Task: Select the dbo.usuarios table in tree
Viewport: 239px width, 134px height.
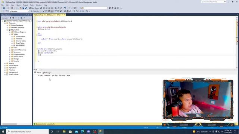Action: 20,45
